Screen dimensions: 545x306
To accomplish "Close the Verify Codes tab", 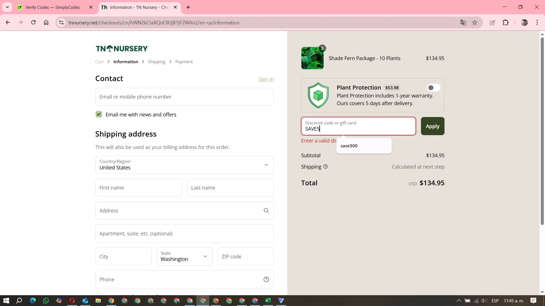I will (x=91, y=7).
